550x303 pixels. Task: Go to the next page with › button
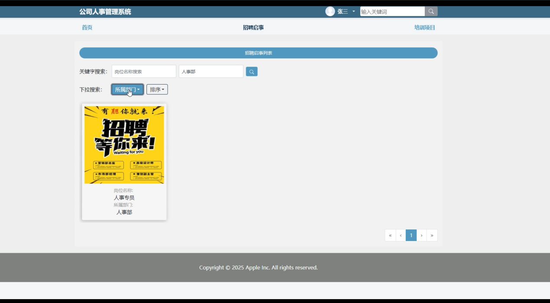point(421,235)
